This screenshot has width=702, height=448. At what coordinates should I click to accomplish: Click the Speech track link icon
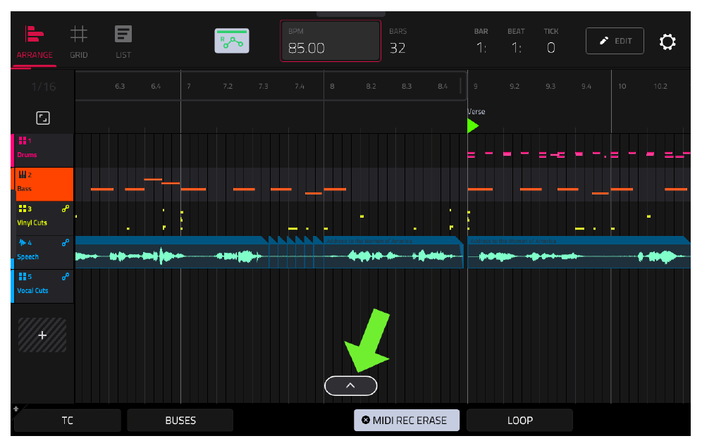(x=66, y=242)
